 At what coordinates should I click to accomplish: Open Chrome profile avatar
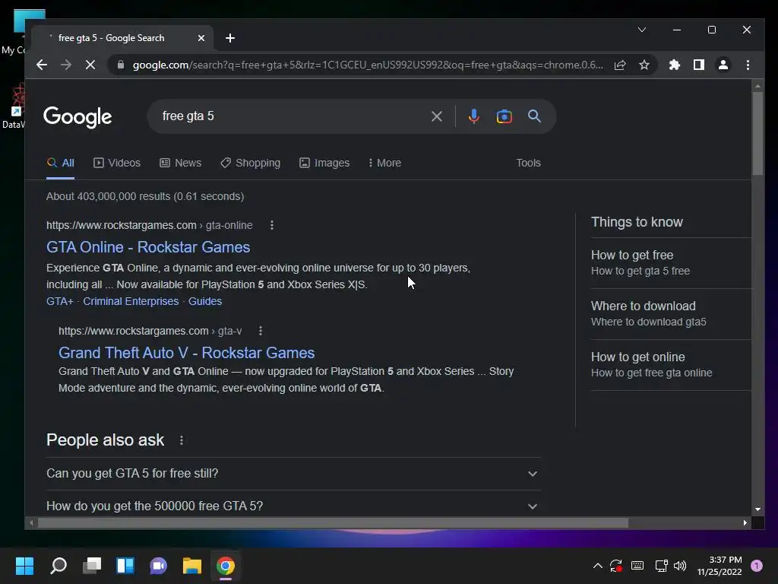[723, 65]
